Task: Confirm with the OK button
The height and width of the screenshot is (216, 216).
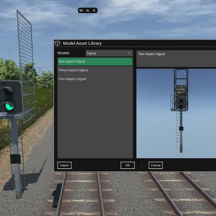Action: pos(127,165)
